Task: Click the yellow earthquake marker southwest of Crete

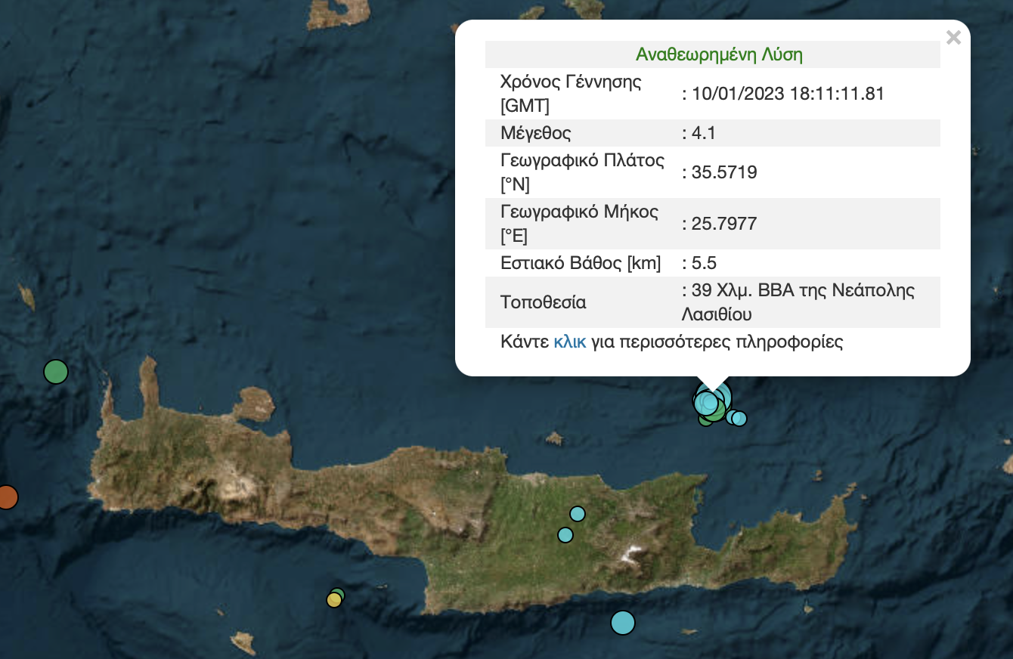Action: [x=333, y=600]
